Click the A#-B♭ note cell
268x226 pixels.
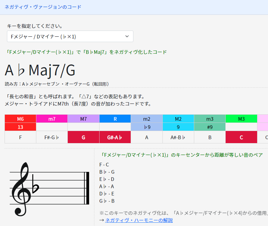[x=178, y=137]
